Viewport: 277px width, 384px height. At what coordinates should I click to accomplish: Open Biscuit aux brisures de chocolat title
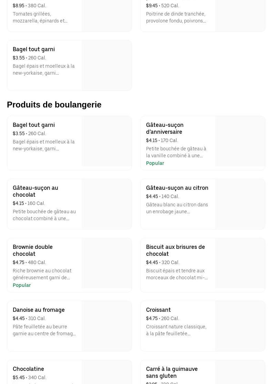pos(175,250)
